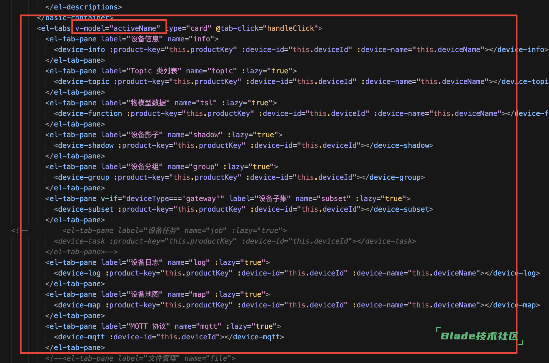Click the name="log" attribute
This screenshot has height=363, width=549.
[x=189, y=262]
